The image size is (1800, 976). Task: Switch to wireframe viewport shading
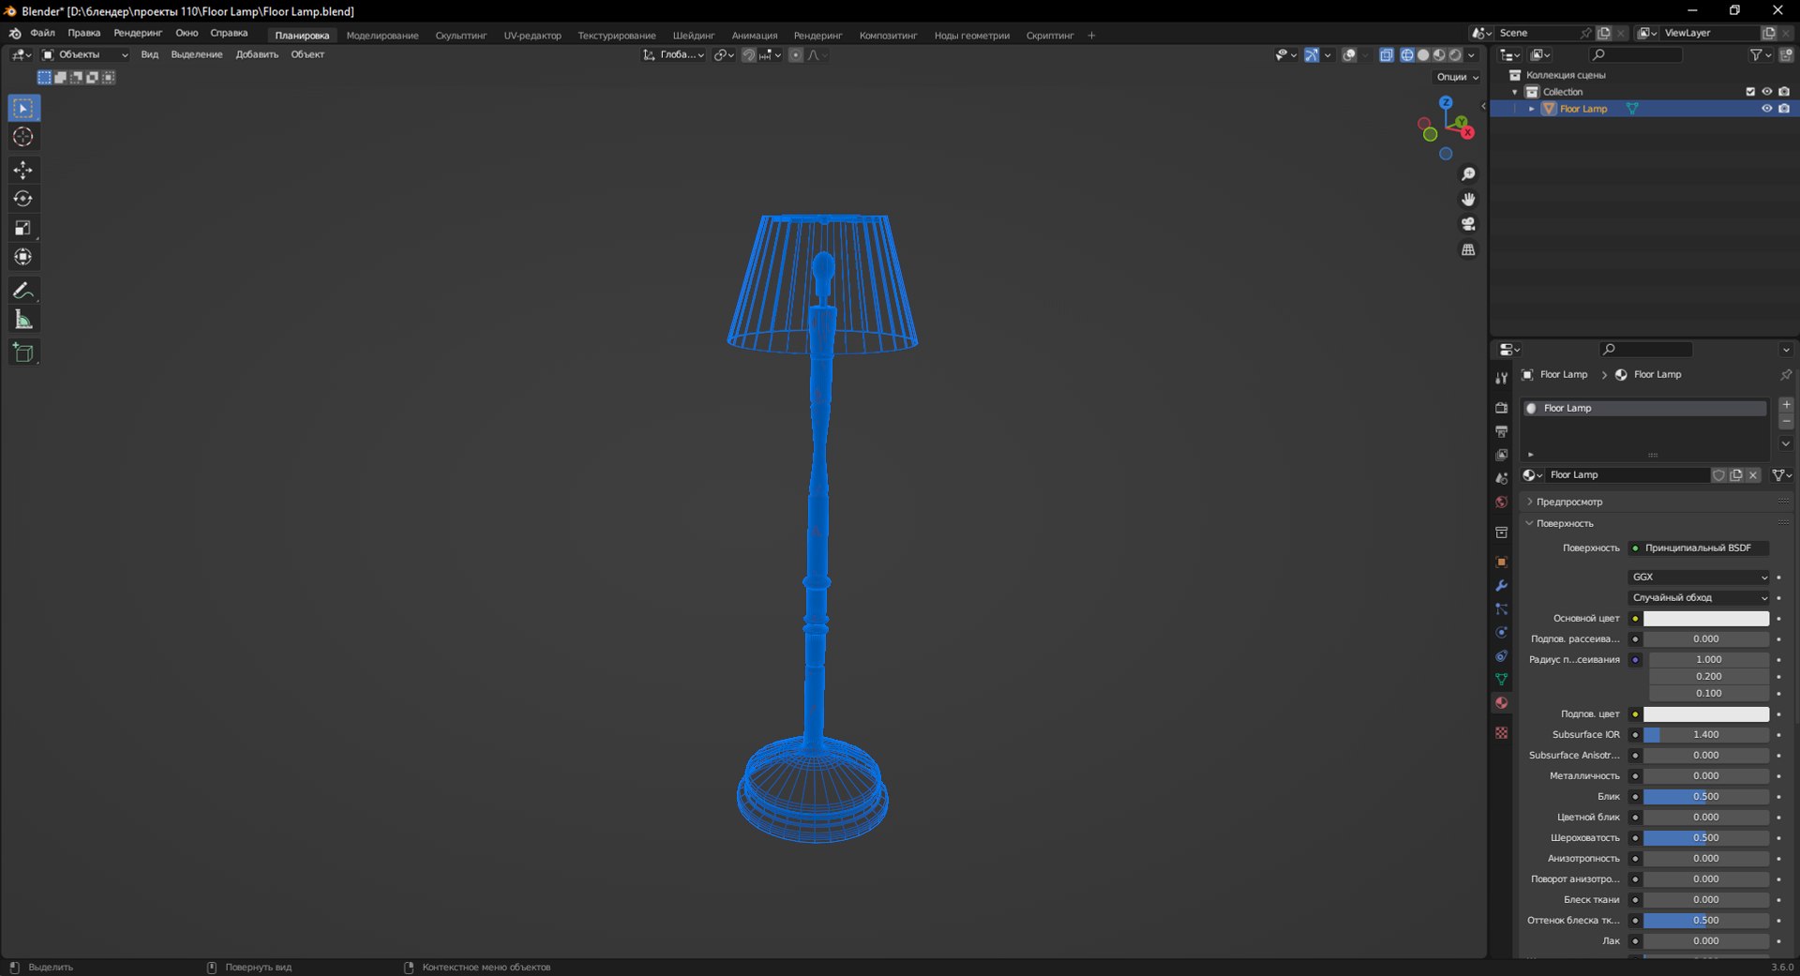1407,54
